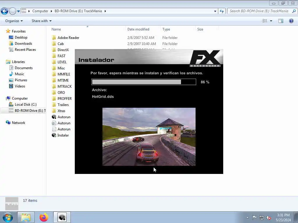Refresh the folder view
The width and height of the screenshot is (298, 223).
coord(221,11)
